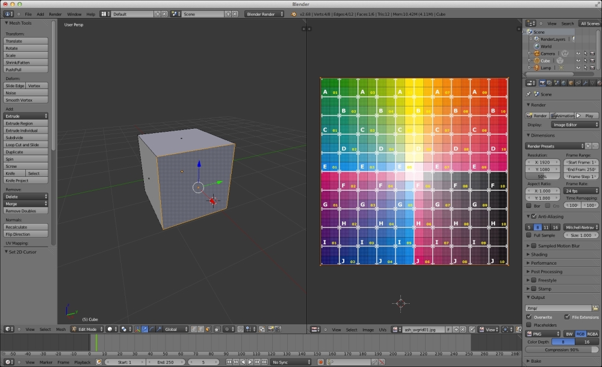
Task: Unlink the ash_uvgrid01.jpg image with X icon
Action: (463, 329)
